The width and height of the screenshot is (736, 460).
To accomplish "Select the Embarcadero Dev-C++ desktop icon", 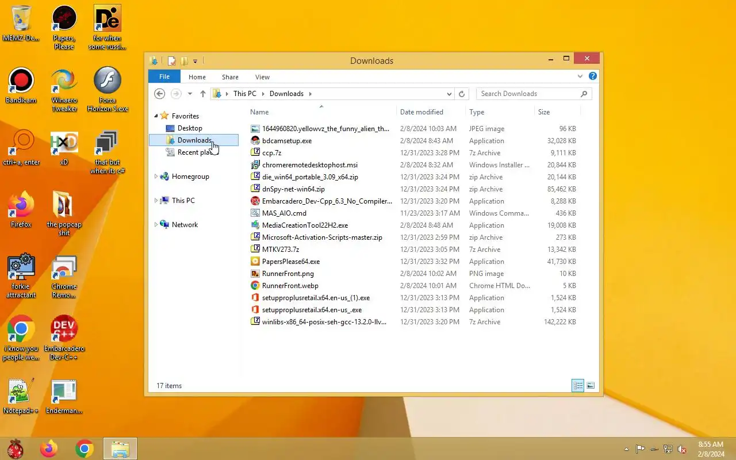I will coord(64,339).
